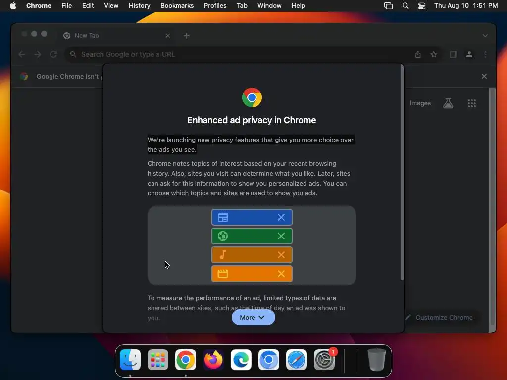The width and height of the screenshot is (507, 380).
Task: Open Chromium from the Dock
Action: click(269, 360)
